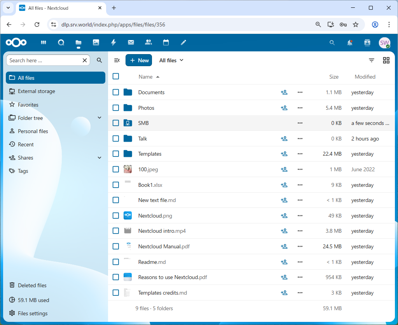This screenshot has height=325, width=398.
Task: Open actions menu for 100.jpeg
Action: [300, 169]
